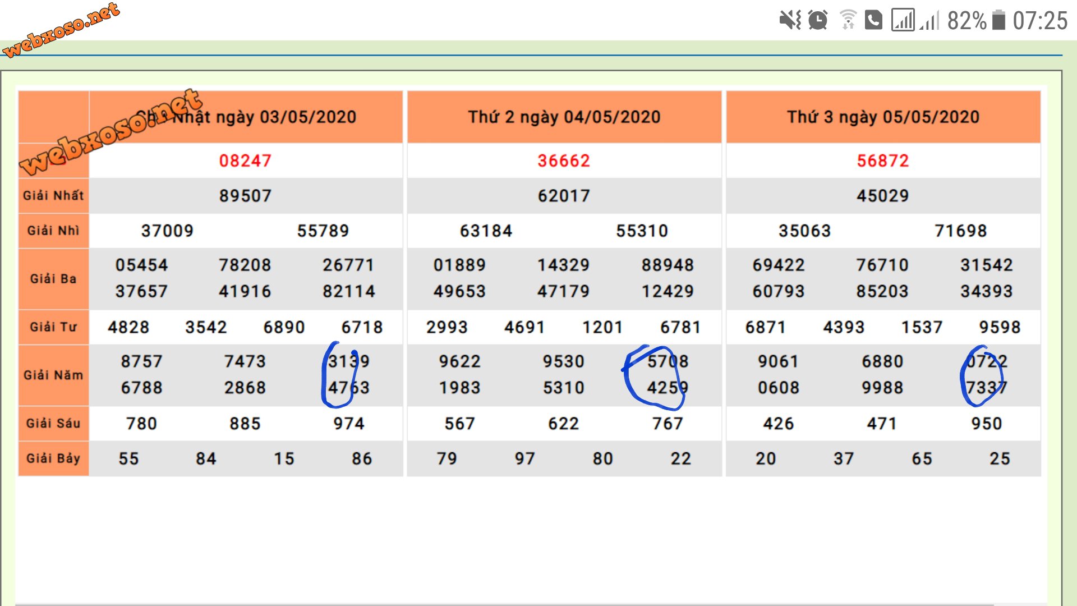Select the Thứ 2 ngày 04/05/2020 header
The width and height of the screenshot is (1077, 606).
(x=564, y=117)
